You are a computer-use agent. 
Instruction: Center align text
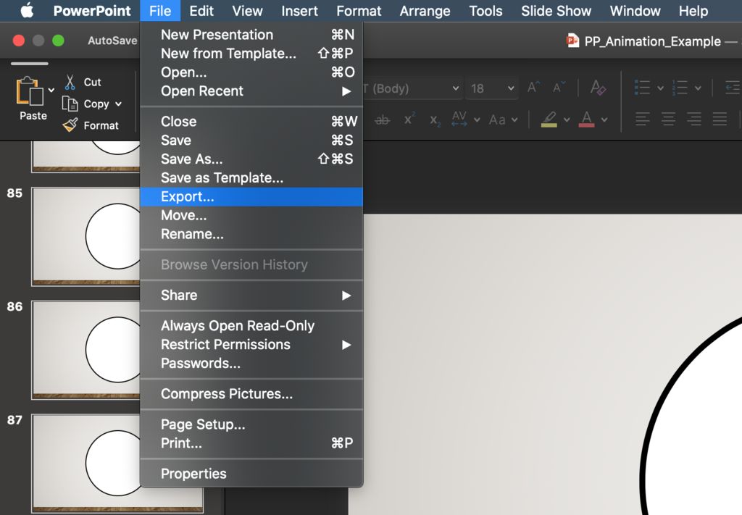(668, 119)
